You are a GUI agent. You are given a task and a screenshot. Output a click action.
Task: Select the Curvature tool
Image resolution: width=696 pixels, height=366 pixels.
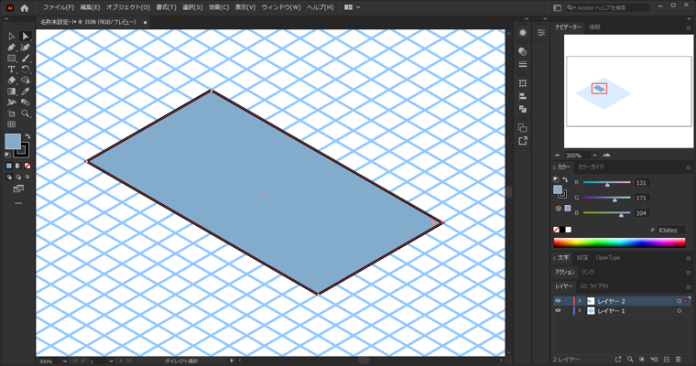[26, 47]
